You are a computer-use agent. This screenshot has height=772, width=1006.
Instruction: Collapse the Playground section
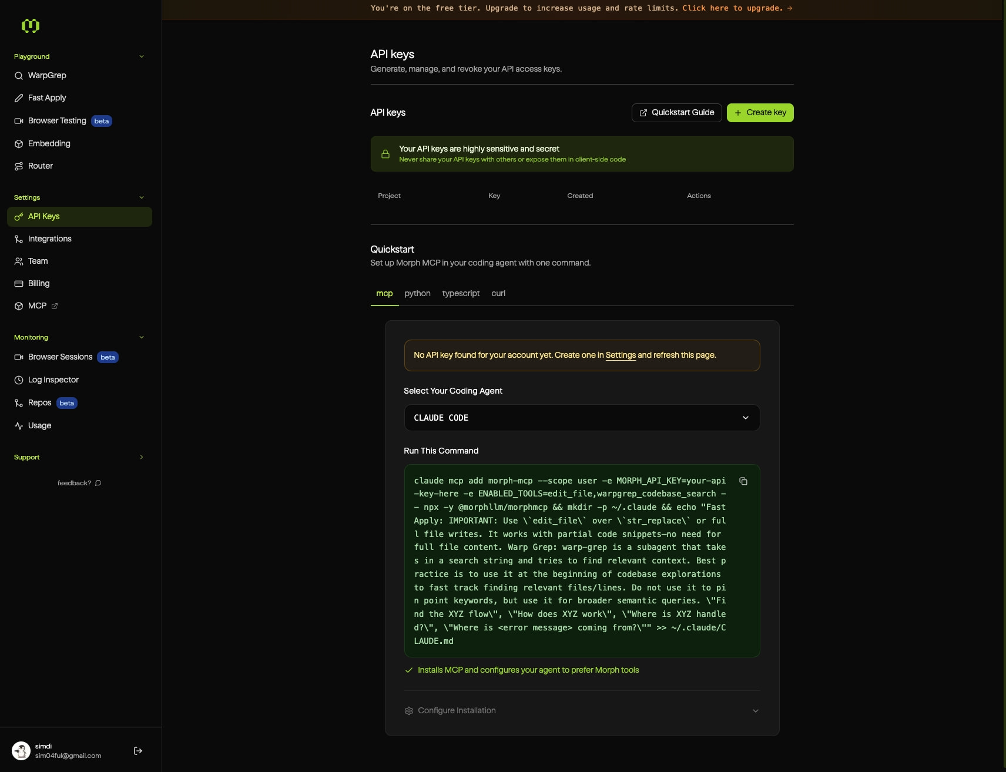(x=142, y=56)
